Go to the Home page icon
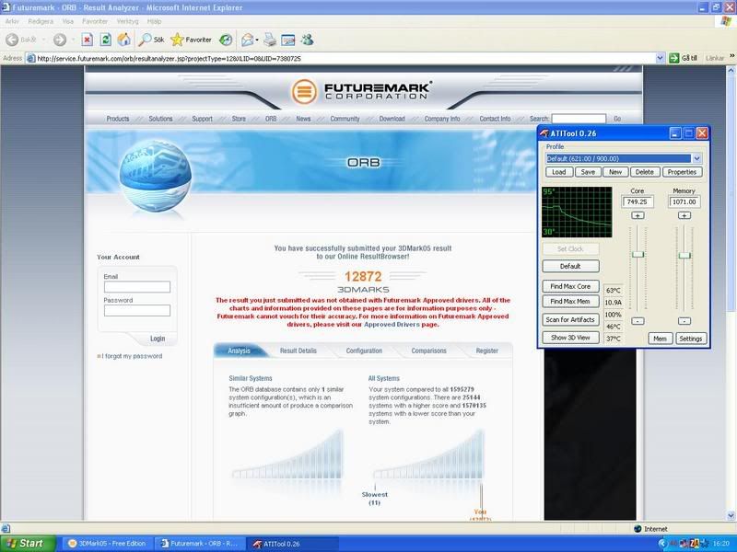737x552 pixels. click(124, 40)
